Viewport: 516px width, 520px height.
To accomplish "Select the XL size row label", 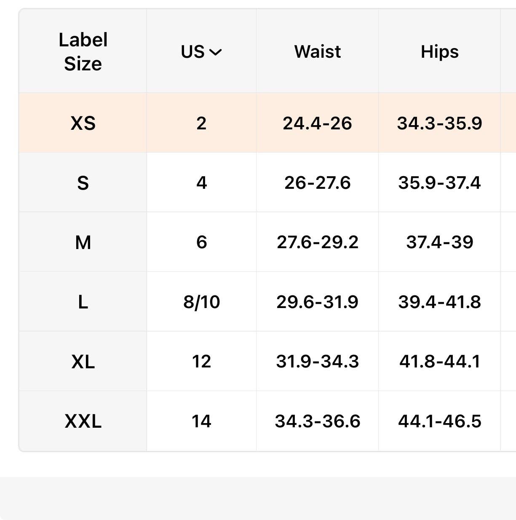I will [83, 362].
